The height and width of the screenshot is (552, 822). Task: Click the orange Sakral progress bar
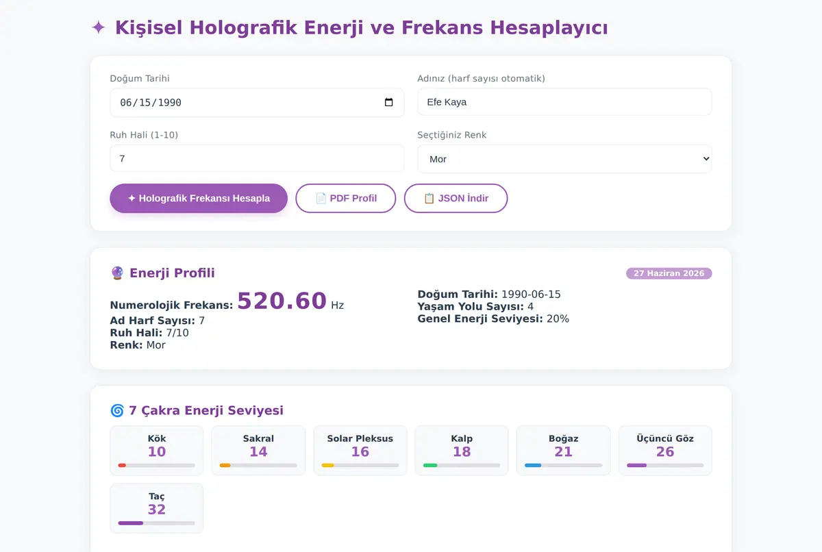point(258,466)
